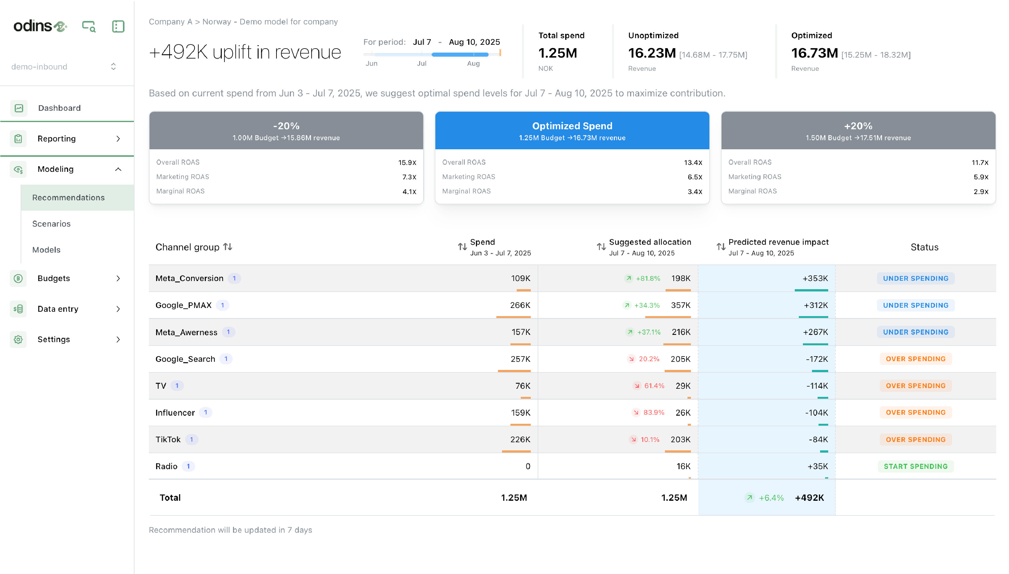This screenshot has height=574, width=1009.
Task: Select the -20% budget scenario card
Action: [x=286, y=131]
